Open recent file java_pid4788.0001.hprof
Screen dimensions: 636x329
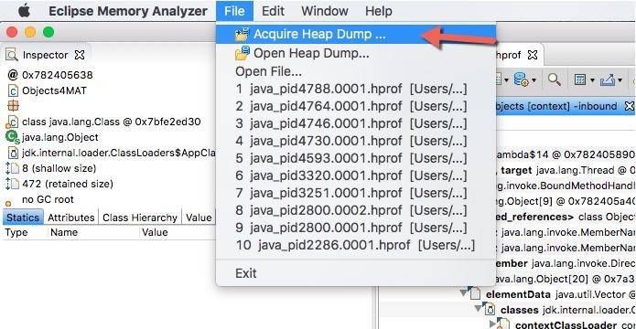point(350,89)
